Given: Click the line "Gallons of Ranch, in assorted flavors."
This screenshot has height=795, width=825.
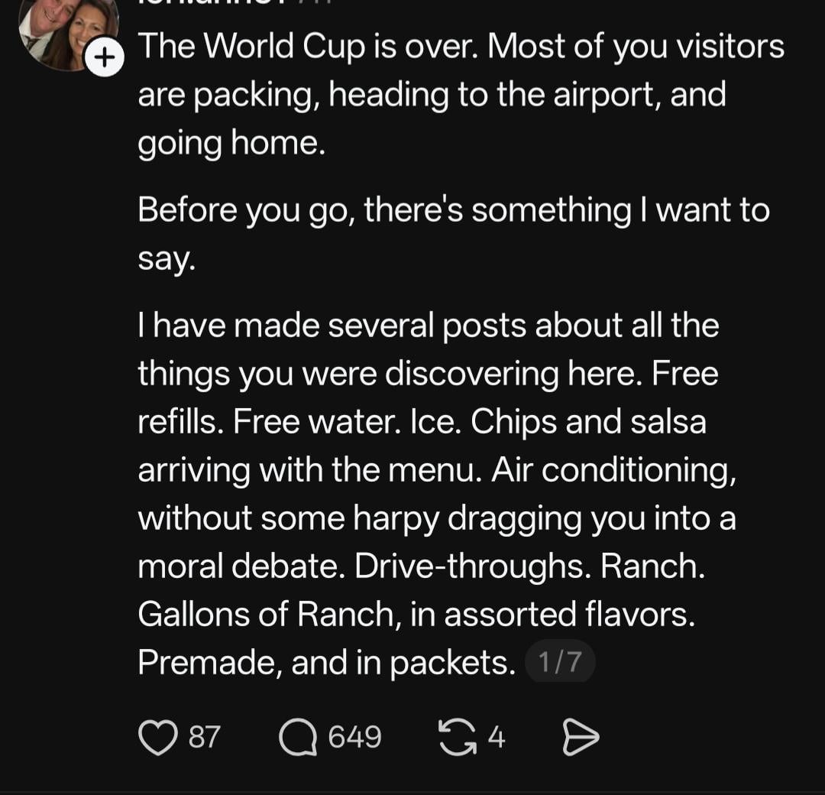Looking at the screenshot, I should 416,615.
